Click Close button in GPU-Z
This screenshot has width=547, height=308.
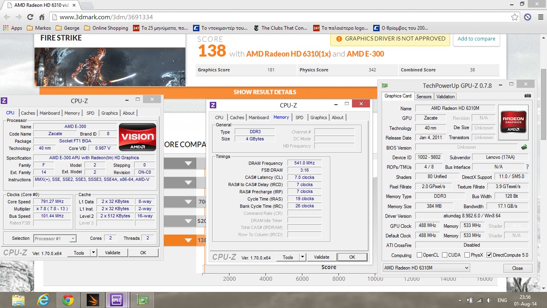[517, 268]
